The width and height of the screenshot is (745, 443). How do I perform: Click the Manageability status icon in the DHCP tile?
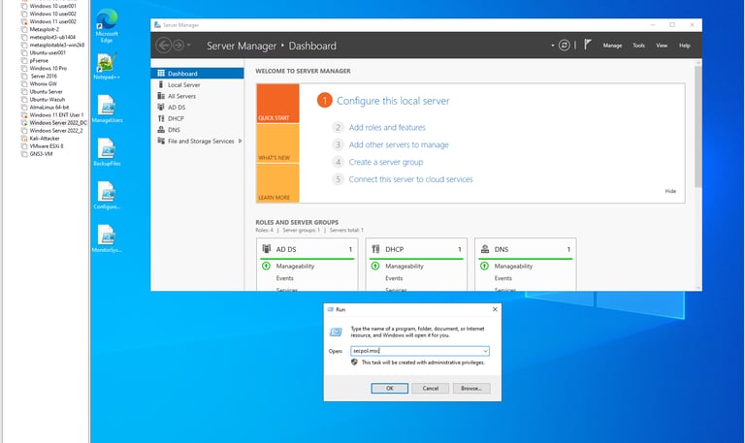point(375,266)
